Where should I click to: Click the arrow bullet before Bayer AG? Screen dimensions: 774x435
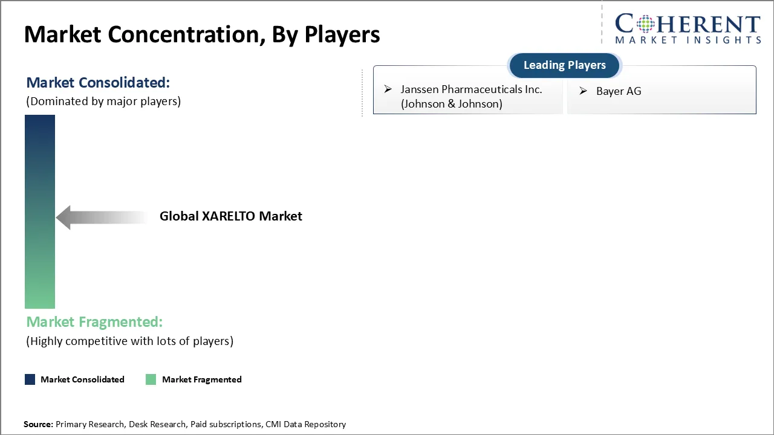point(584,91)
